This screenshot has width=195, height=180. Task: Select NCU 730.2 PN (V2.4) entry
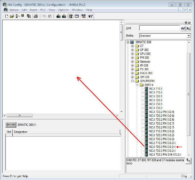pos(162,112)
